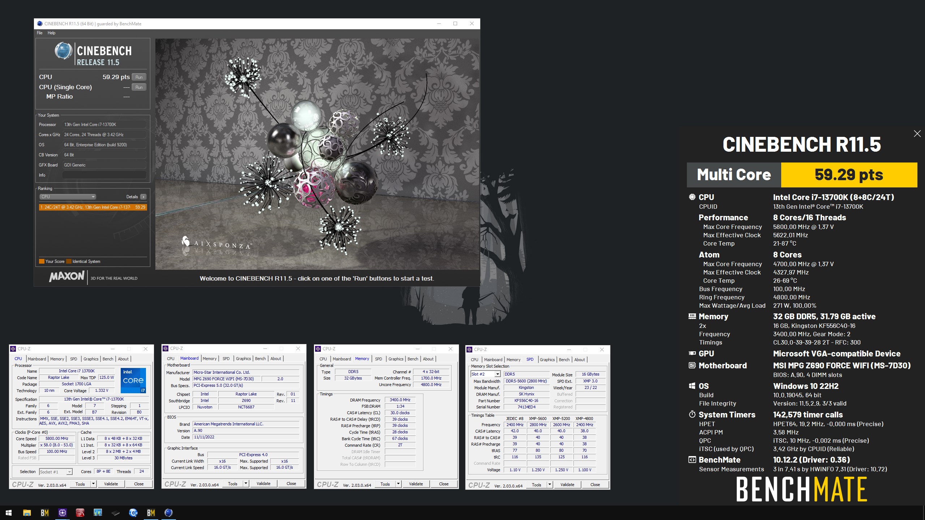Image resolution: width=925 pixels, height=520 pixels.
Task: Select the highlighted 24C/24T ranking entry
Action: (93, 207)
